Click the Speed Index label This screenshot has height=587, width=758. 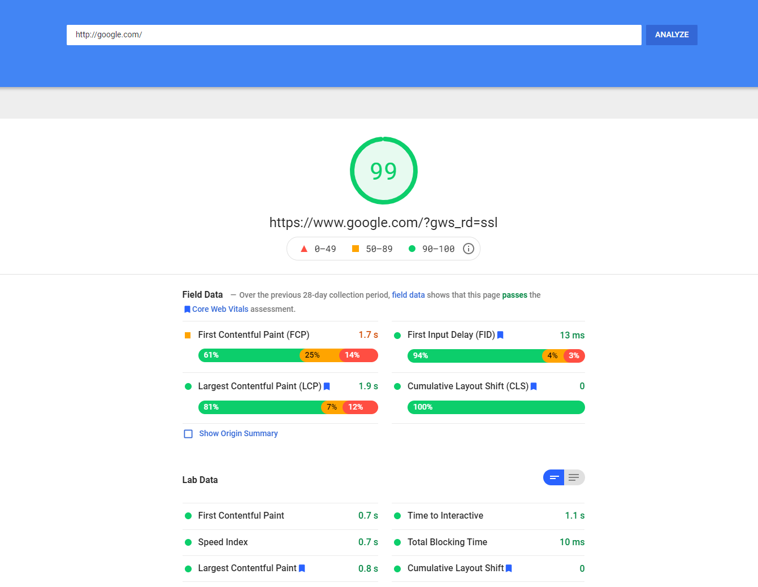click(223, 542)
